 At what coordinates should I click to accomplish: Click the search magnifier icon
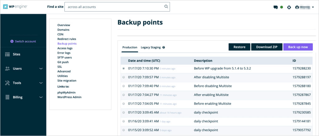(x=166, y=7)
